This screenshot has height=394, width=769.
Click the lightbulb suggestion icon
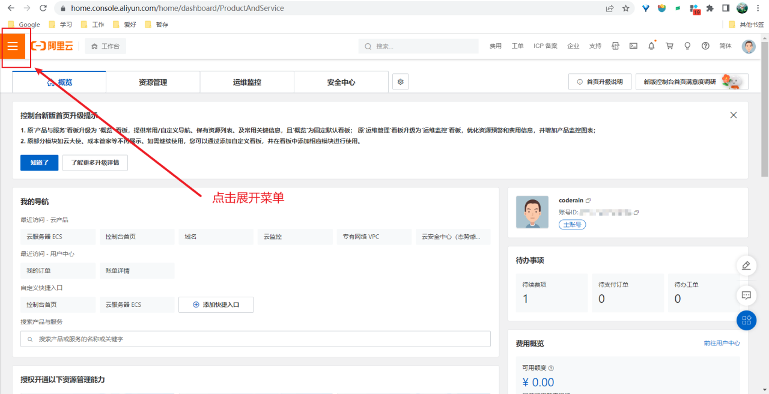(x=687, y=46)
